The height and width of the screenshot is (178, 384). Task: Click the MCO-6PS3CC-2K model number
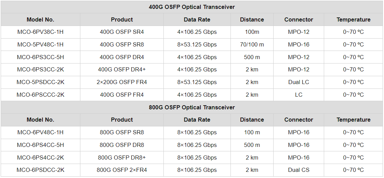tap(40, 70)
